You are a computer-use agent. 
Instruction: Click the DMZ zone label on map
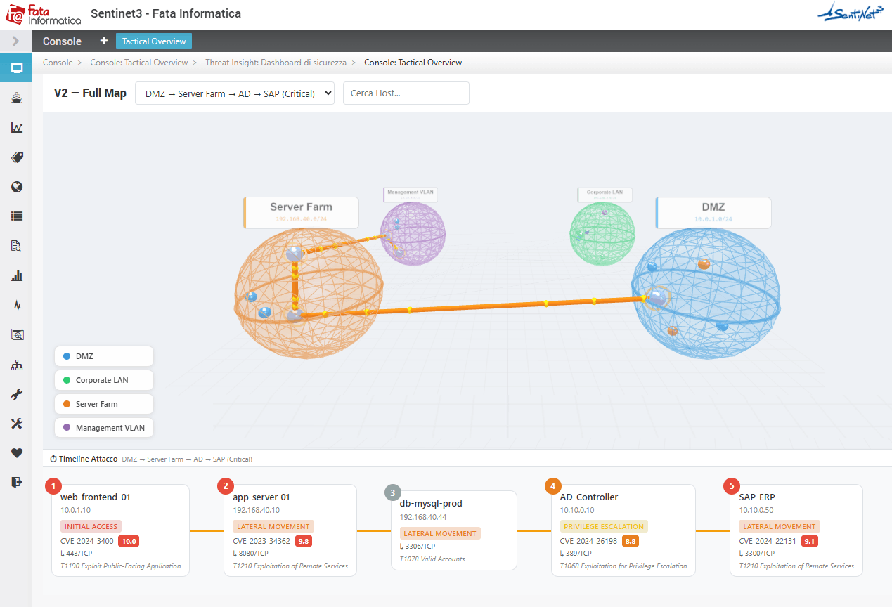[713, 212]
